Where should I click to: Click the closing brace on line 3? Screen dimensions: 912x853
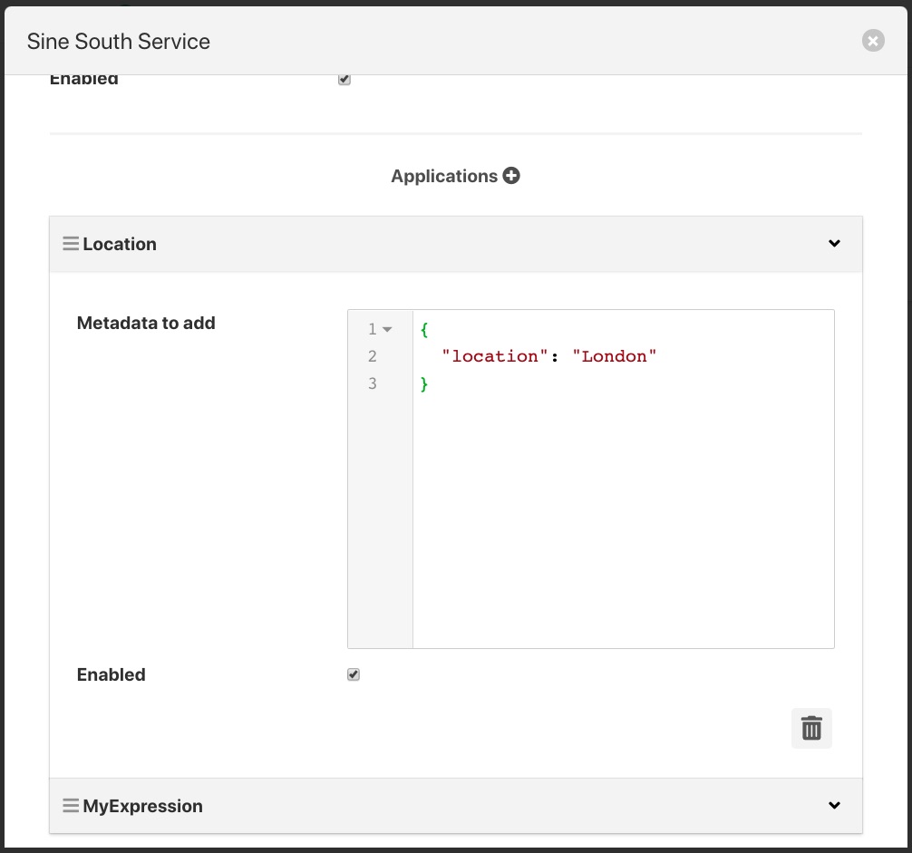pos(424,383)
